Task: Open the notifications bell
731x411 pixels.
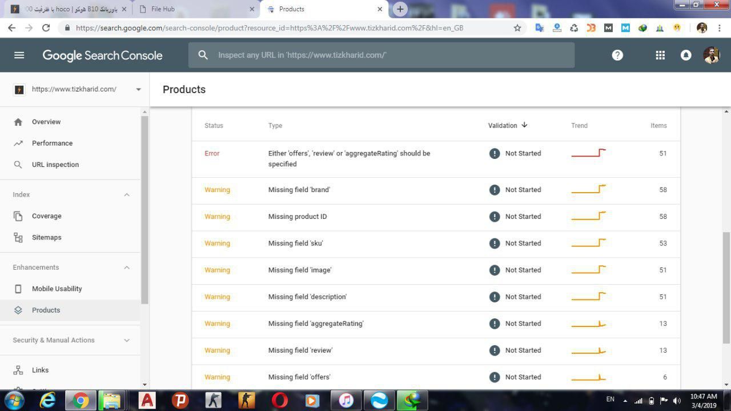Action: click(x=686, y=55)
